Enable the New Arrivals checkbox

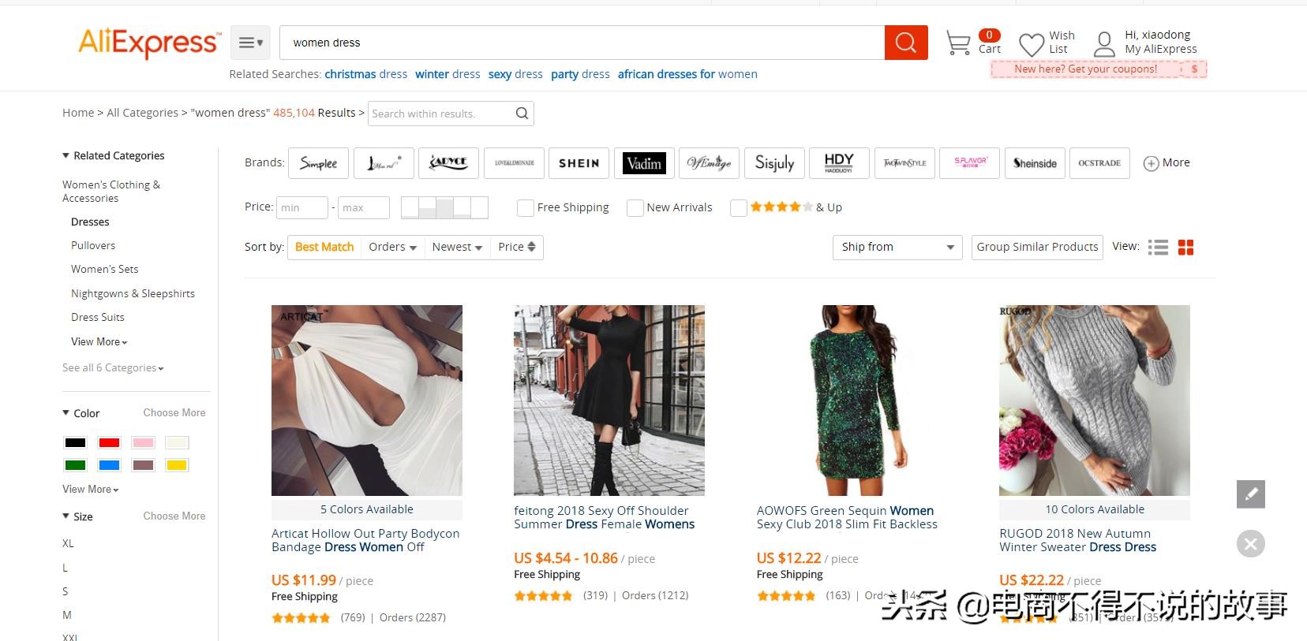635,207
